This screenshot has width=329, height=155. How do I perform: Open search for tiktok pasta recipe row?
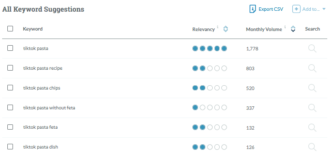click(312, 68)
